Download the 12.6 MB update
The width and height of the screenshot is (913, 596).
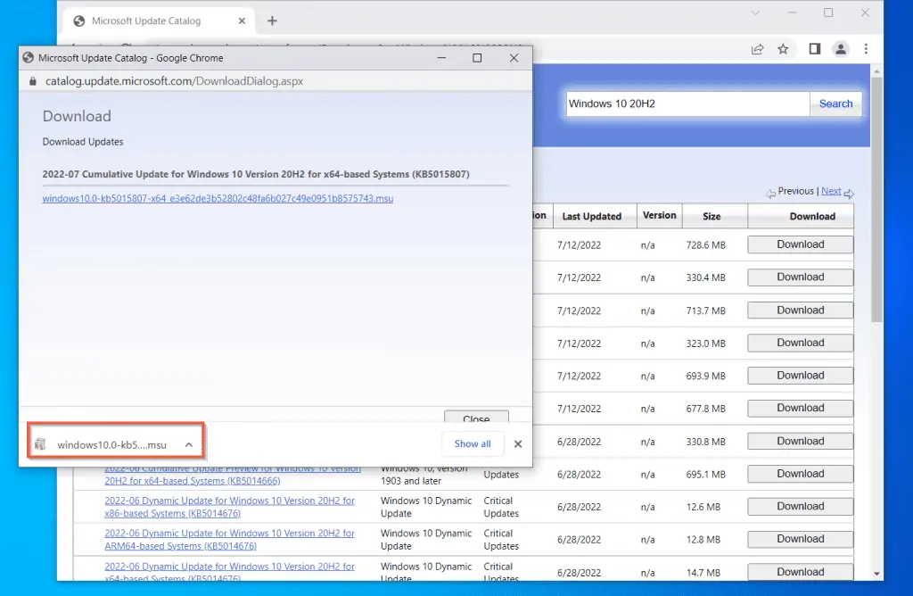coord(800,506)
